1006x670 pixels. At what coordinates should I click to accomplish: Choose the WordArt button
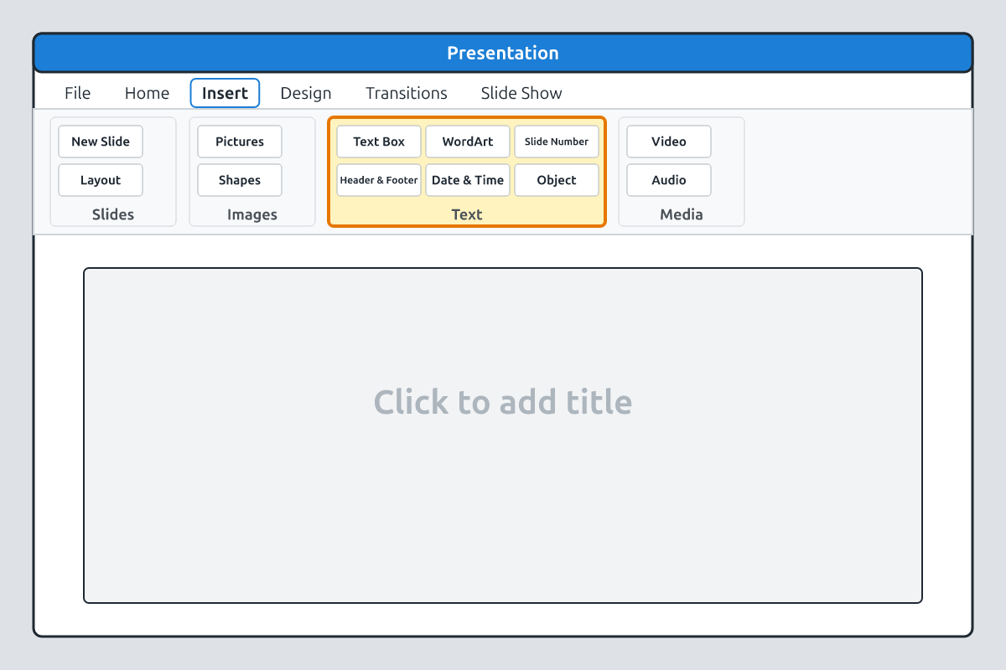468,142
